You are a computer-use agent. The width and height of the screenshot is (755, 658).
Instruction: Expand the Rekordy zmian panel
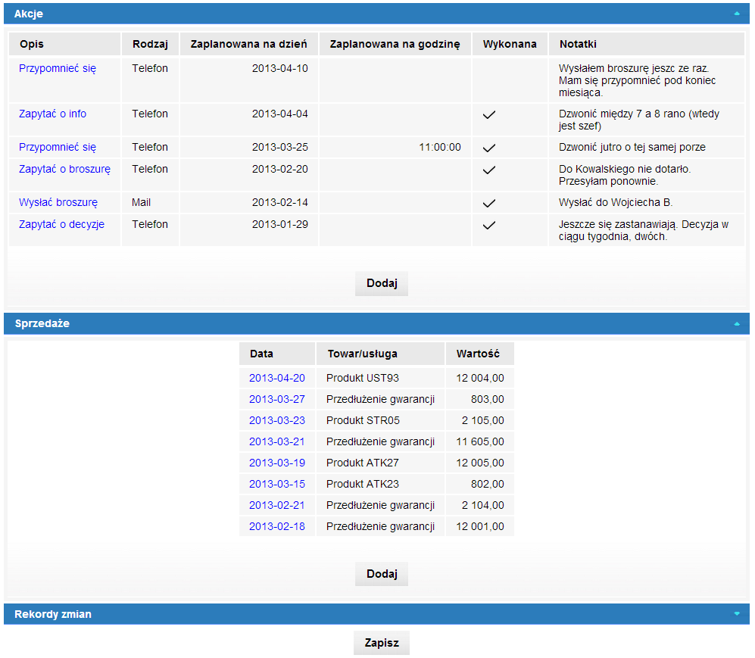click(x=736, y=614)
